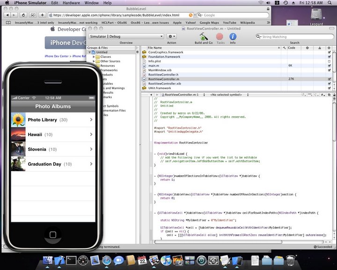
Task: Click the Spotlight magnifier in menu bar
Action: 330,3
